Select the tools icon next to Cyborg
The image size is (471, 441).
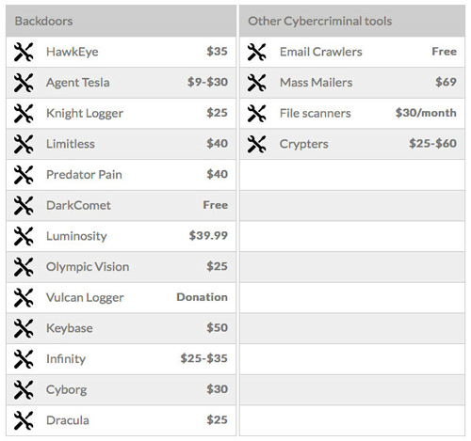(24, 389)
